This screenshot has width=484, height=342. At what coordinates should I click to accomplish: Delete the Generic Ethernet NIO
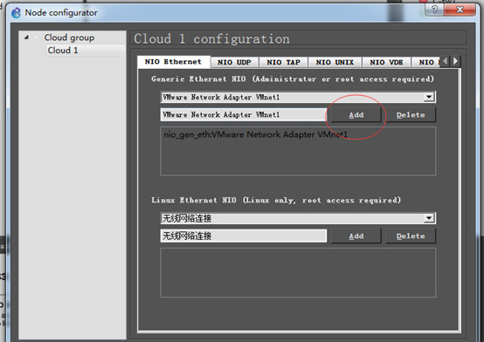[411, 115]
